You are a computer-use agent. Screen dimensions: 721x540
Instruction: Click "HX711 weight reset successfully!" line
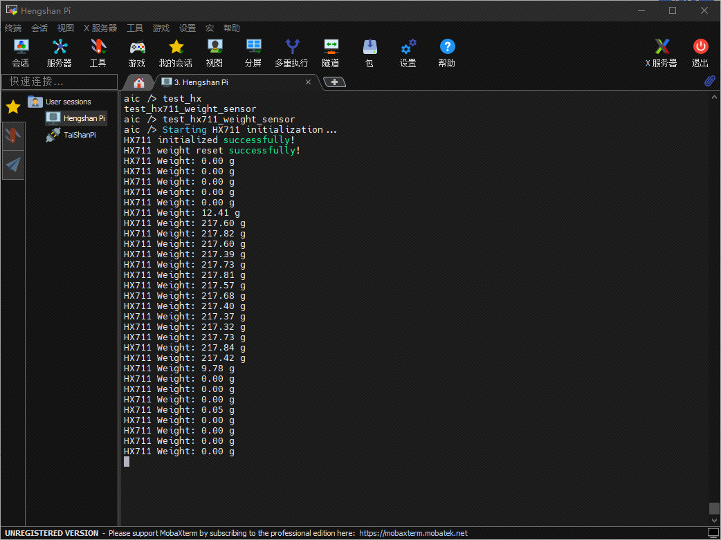(212, 150)
